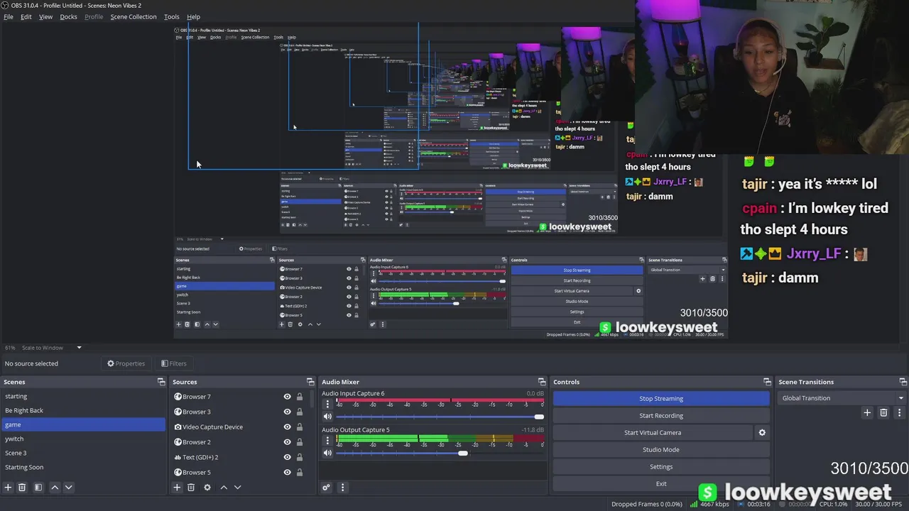The width and height of the screenshot is (909, 511).
Task: Open Audio Input Capture 6 options dots
Action: (x=327, y=405)
